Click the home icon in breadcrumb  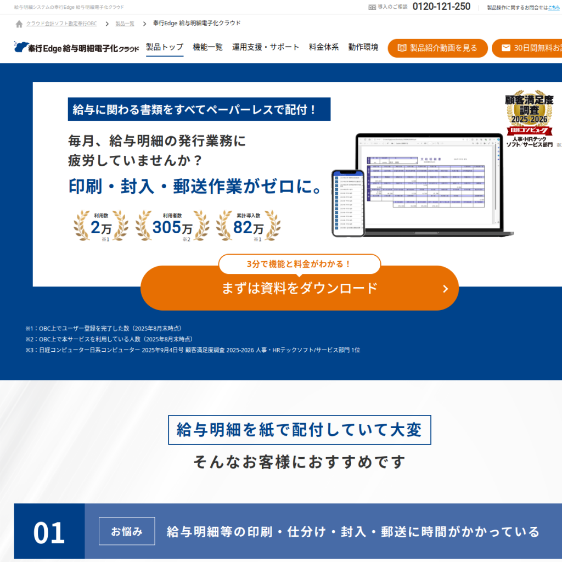click(x=19, y=24)
